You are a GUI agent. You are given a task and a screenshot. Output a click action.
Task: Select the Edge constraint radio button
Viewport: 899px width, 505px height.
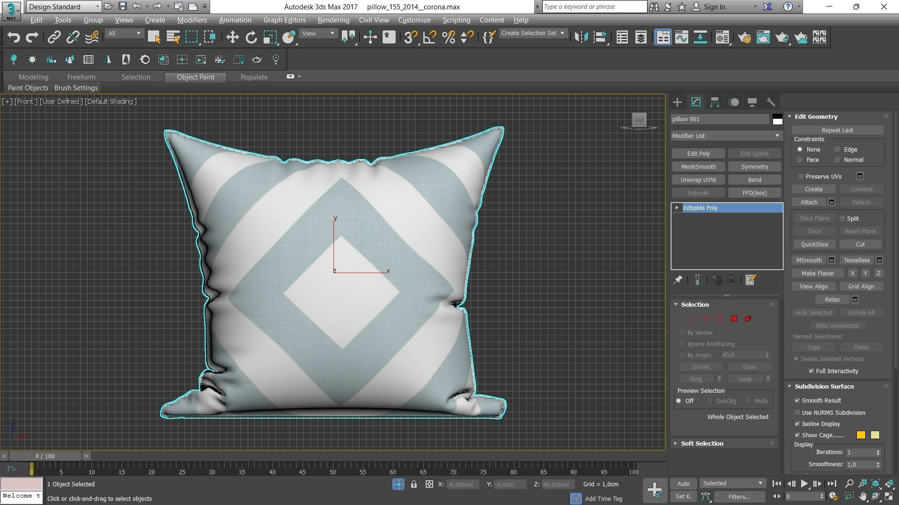coord(837,150)
